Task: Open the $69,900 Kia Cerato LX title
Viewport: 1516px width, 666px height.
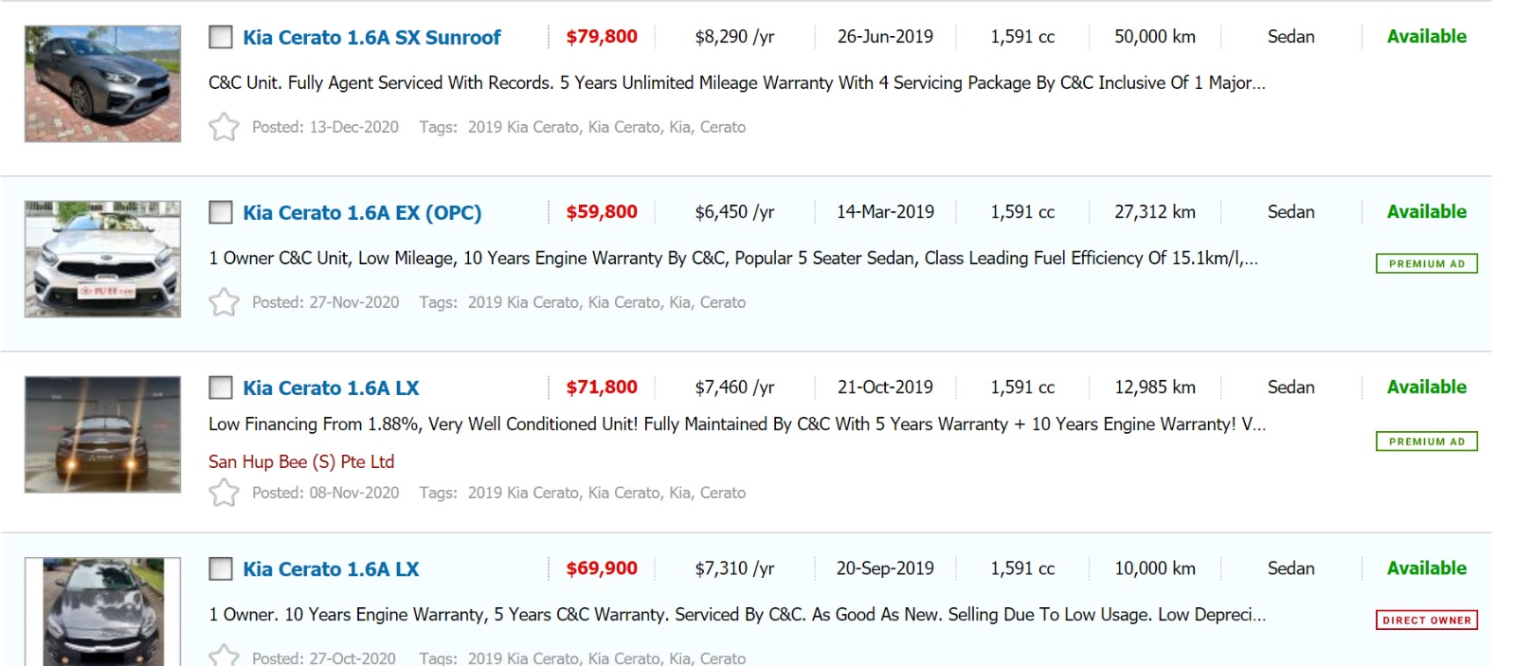Action: [x=331, y=569]
